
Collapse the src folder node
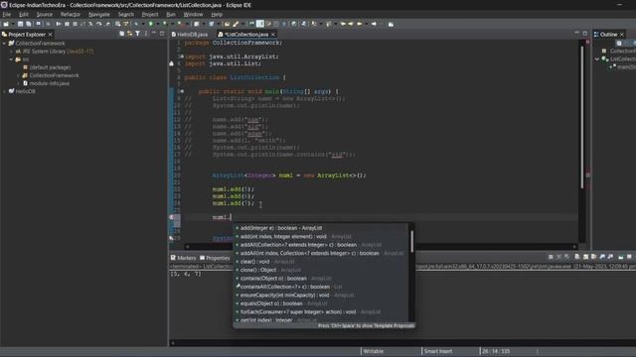[11, 59]
